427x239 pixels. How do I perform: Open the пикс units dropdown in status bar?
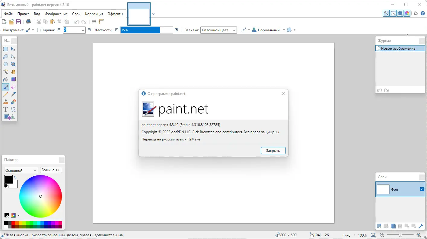[349, 235]
